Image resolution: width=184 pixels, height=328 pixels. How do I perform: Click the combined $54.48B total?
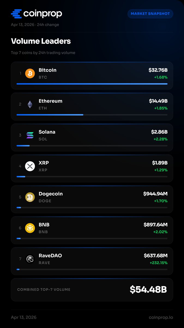coord(148,290)
